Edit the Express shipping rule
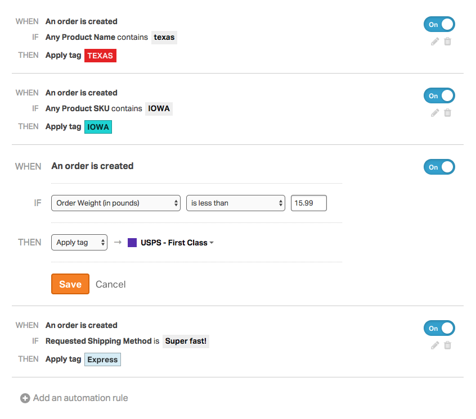Viewport: 476px width, 419px height. [x=434, y=345]
